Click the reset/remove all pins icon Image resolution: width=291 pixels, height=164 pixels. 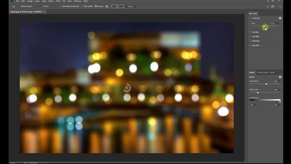(107, 6)
